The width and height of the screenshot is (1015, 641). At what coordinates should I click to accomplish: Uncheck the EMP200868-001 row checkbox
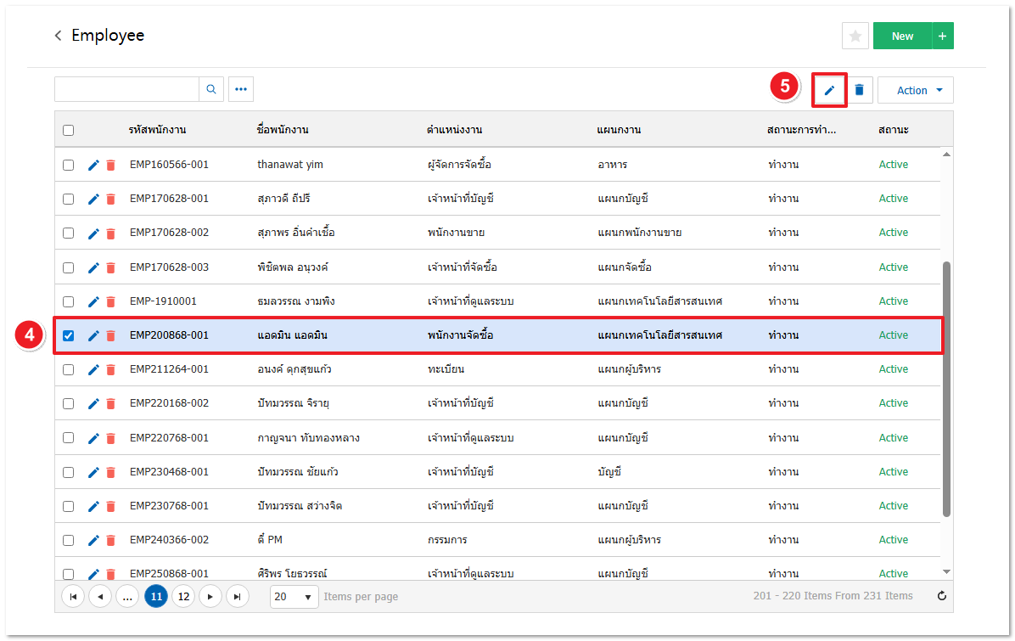click(x=69, y=335)
